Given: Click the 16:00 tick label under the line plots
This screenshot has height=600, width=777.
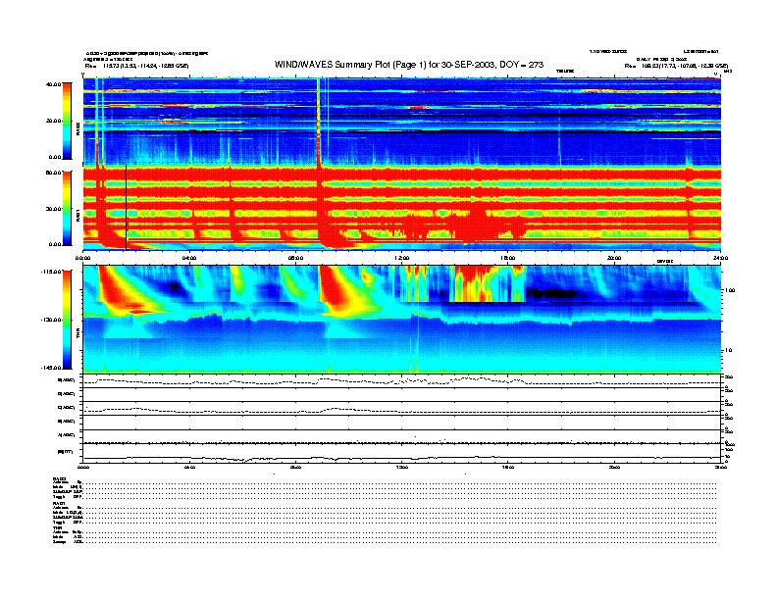Looking at the screenshot, I should pos(508,467).
